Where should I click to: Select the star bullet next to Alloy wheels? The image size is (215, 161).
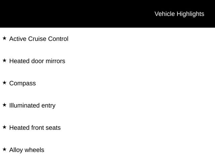[x=4, y=149]
